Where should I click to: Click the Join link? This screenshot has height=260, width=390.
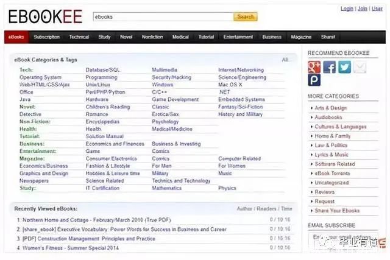(x=363, y=9)
